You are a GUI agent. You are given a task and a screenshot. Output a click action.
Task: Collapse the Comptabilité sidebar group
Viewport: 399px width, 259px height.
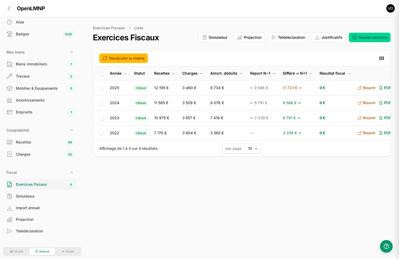71,130
